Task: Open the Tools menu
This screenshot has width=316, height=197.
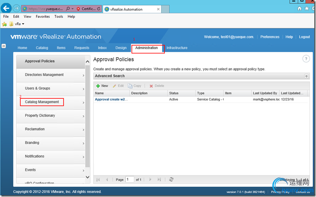Action: coord(58,17)
